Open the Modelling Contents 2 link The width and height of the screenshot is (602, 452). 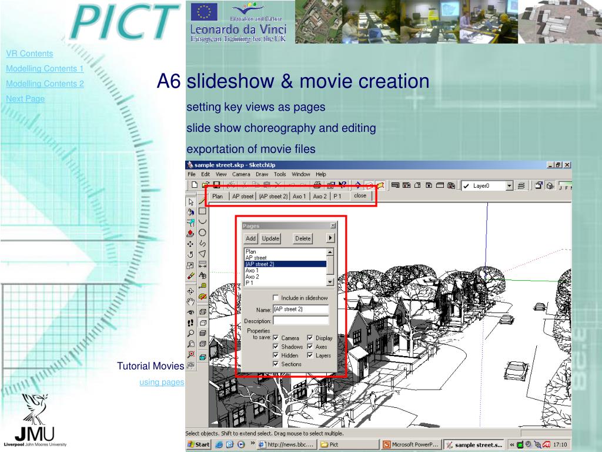(x=45, y=84)
